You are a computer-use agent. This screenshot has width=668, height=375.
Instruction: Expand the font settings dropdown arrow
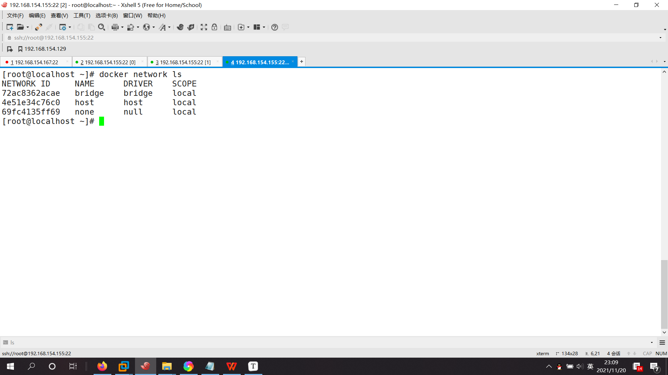click(169, 27)
